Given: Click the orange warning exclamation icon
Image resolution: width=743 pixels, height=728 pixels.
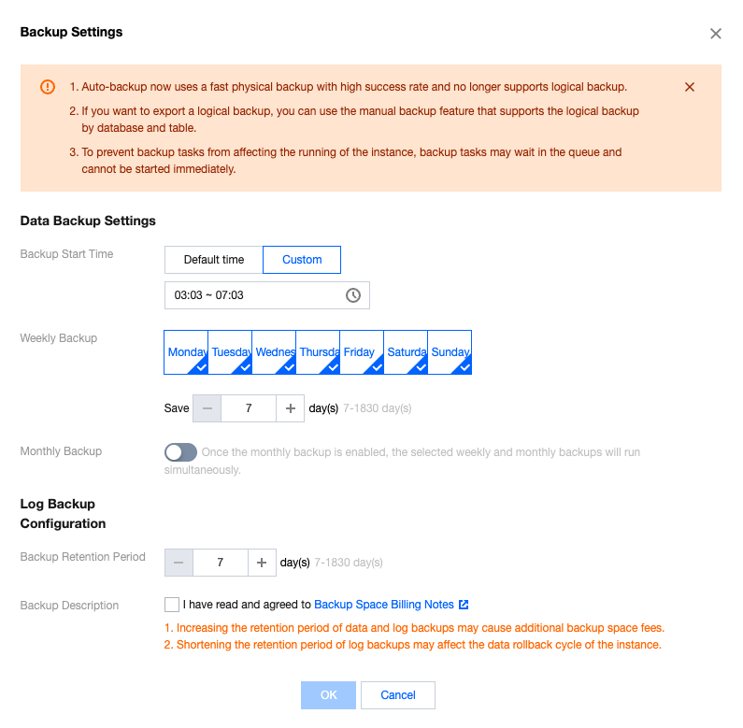Looking at the screenshot, I should click(48, 87).
